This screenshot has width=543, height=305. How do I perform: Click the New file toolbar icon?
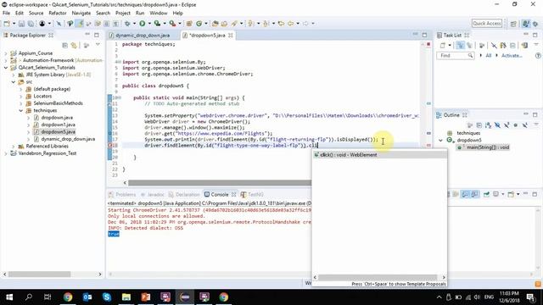[7, 24]
